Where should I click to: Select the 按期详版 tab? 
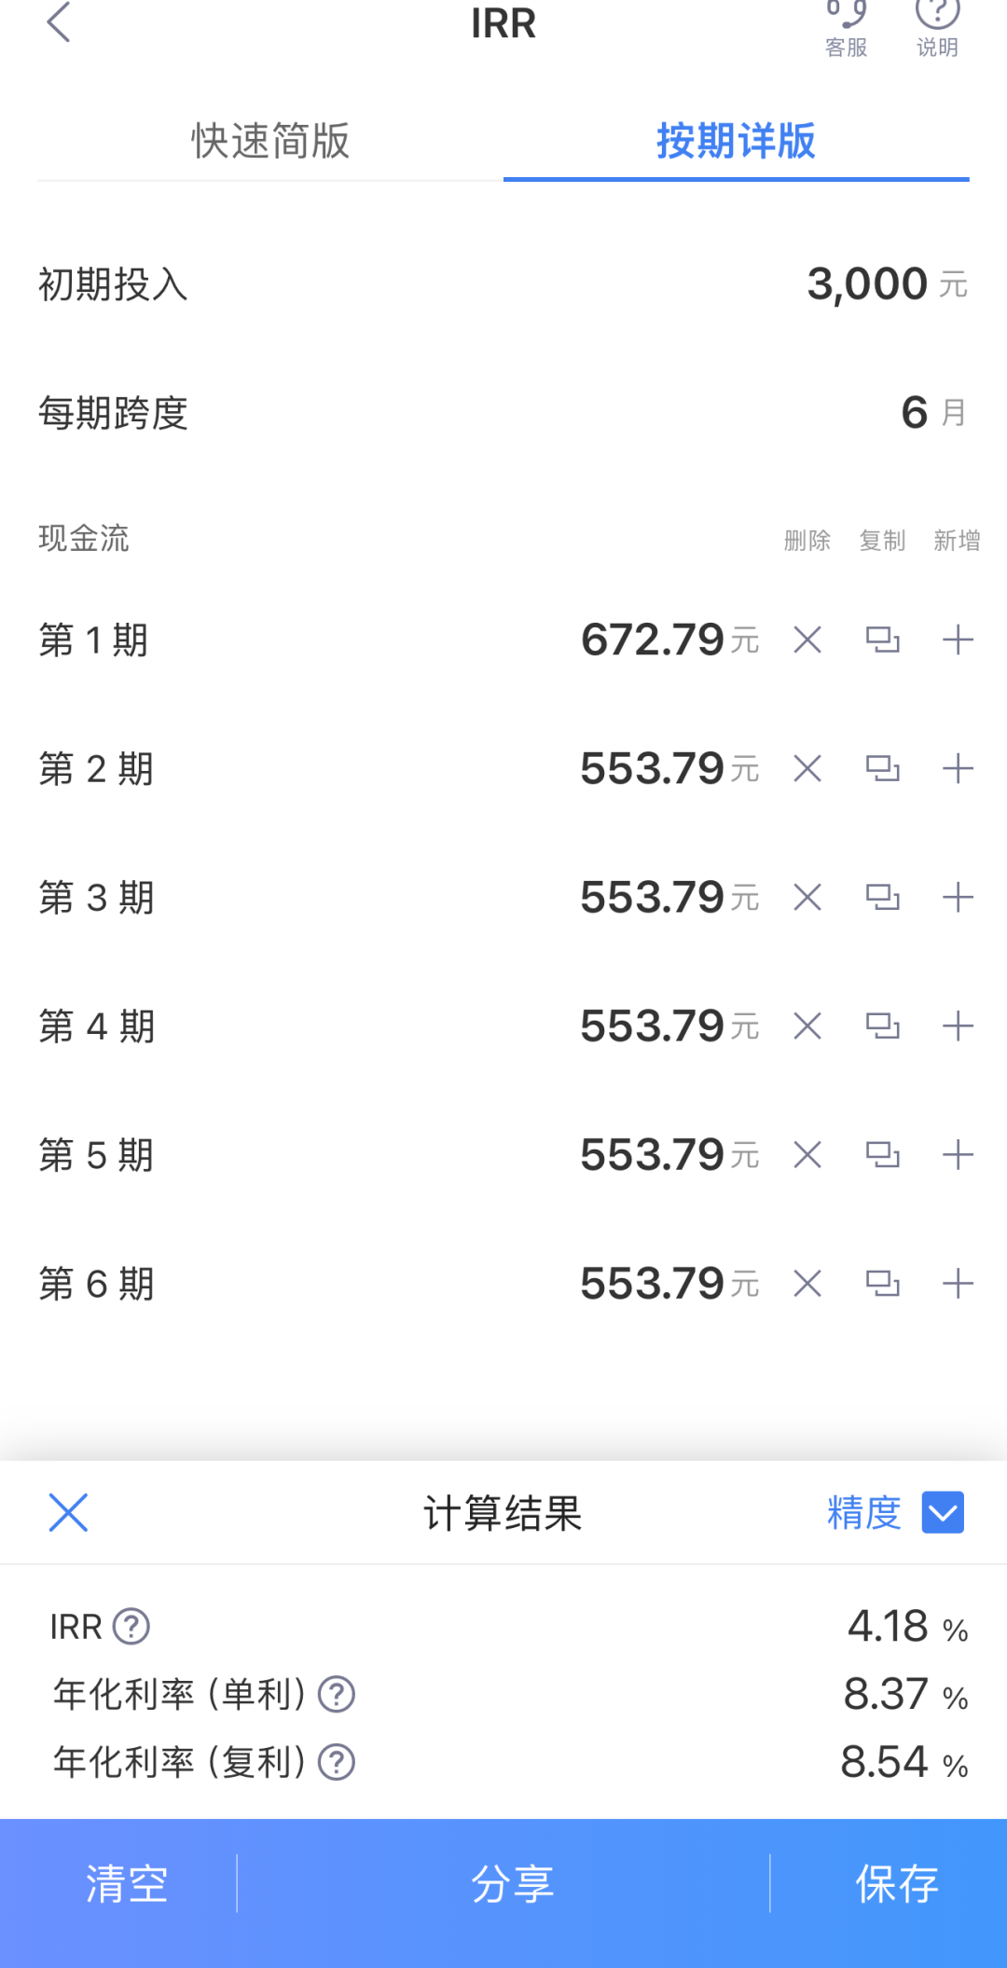tap(736, 141)
